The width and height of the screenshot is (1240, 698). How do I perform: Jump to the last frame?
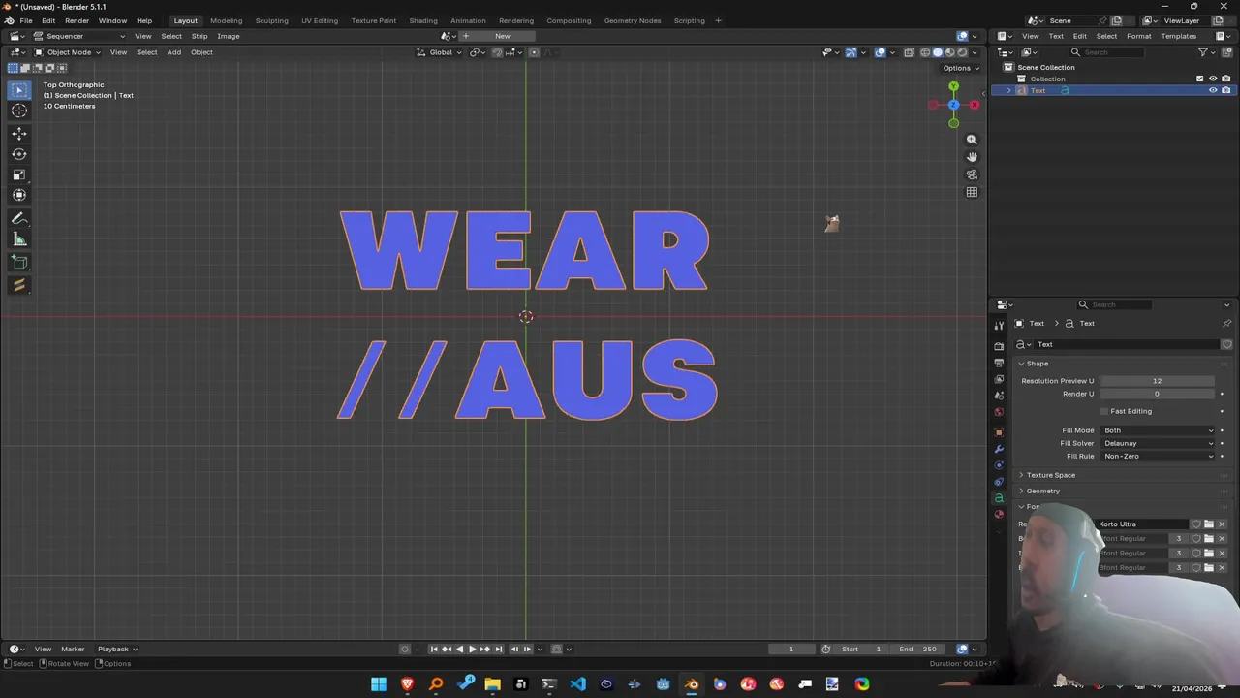coord(499,649)
